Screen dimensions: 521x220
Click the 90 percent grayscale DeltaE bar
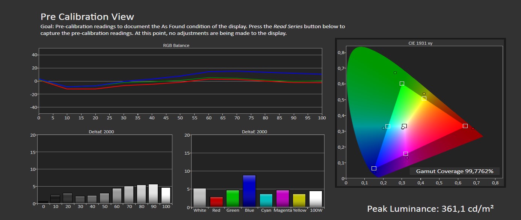(153, 194)
